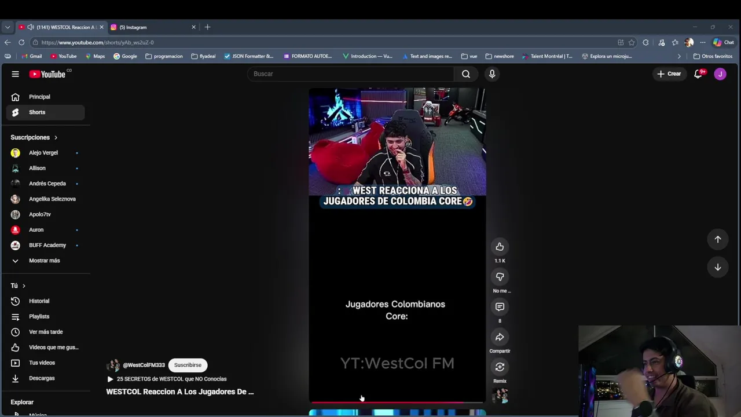
Task: Open the @WestColFM333 channel link
Action: pos(144,365)
